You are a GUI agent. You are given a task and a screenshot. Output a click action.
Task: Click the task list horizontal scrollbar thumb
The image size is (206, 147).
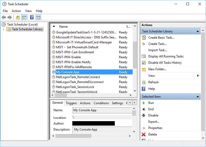point(61,95)
